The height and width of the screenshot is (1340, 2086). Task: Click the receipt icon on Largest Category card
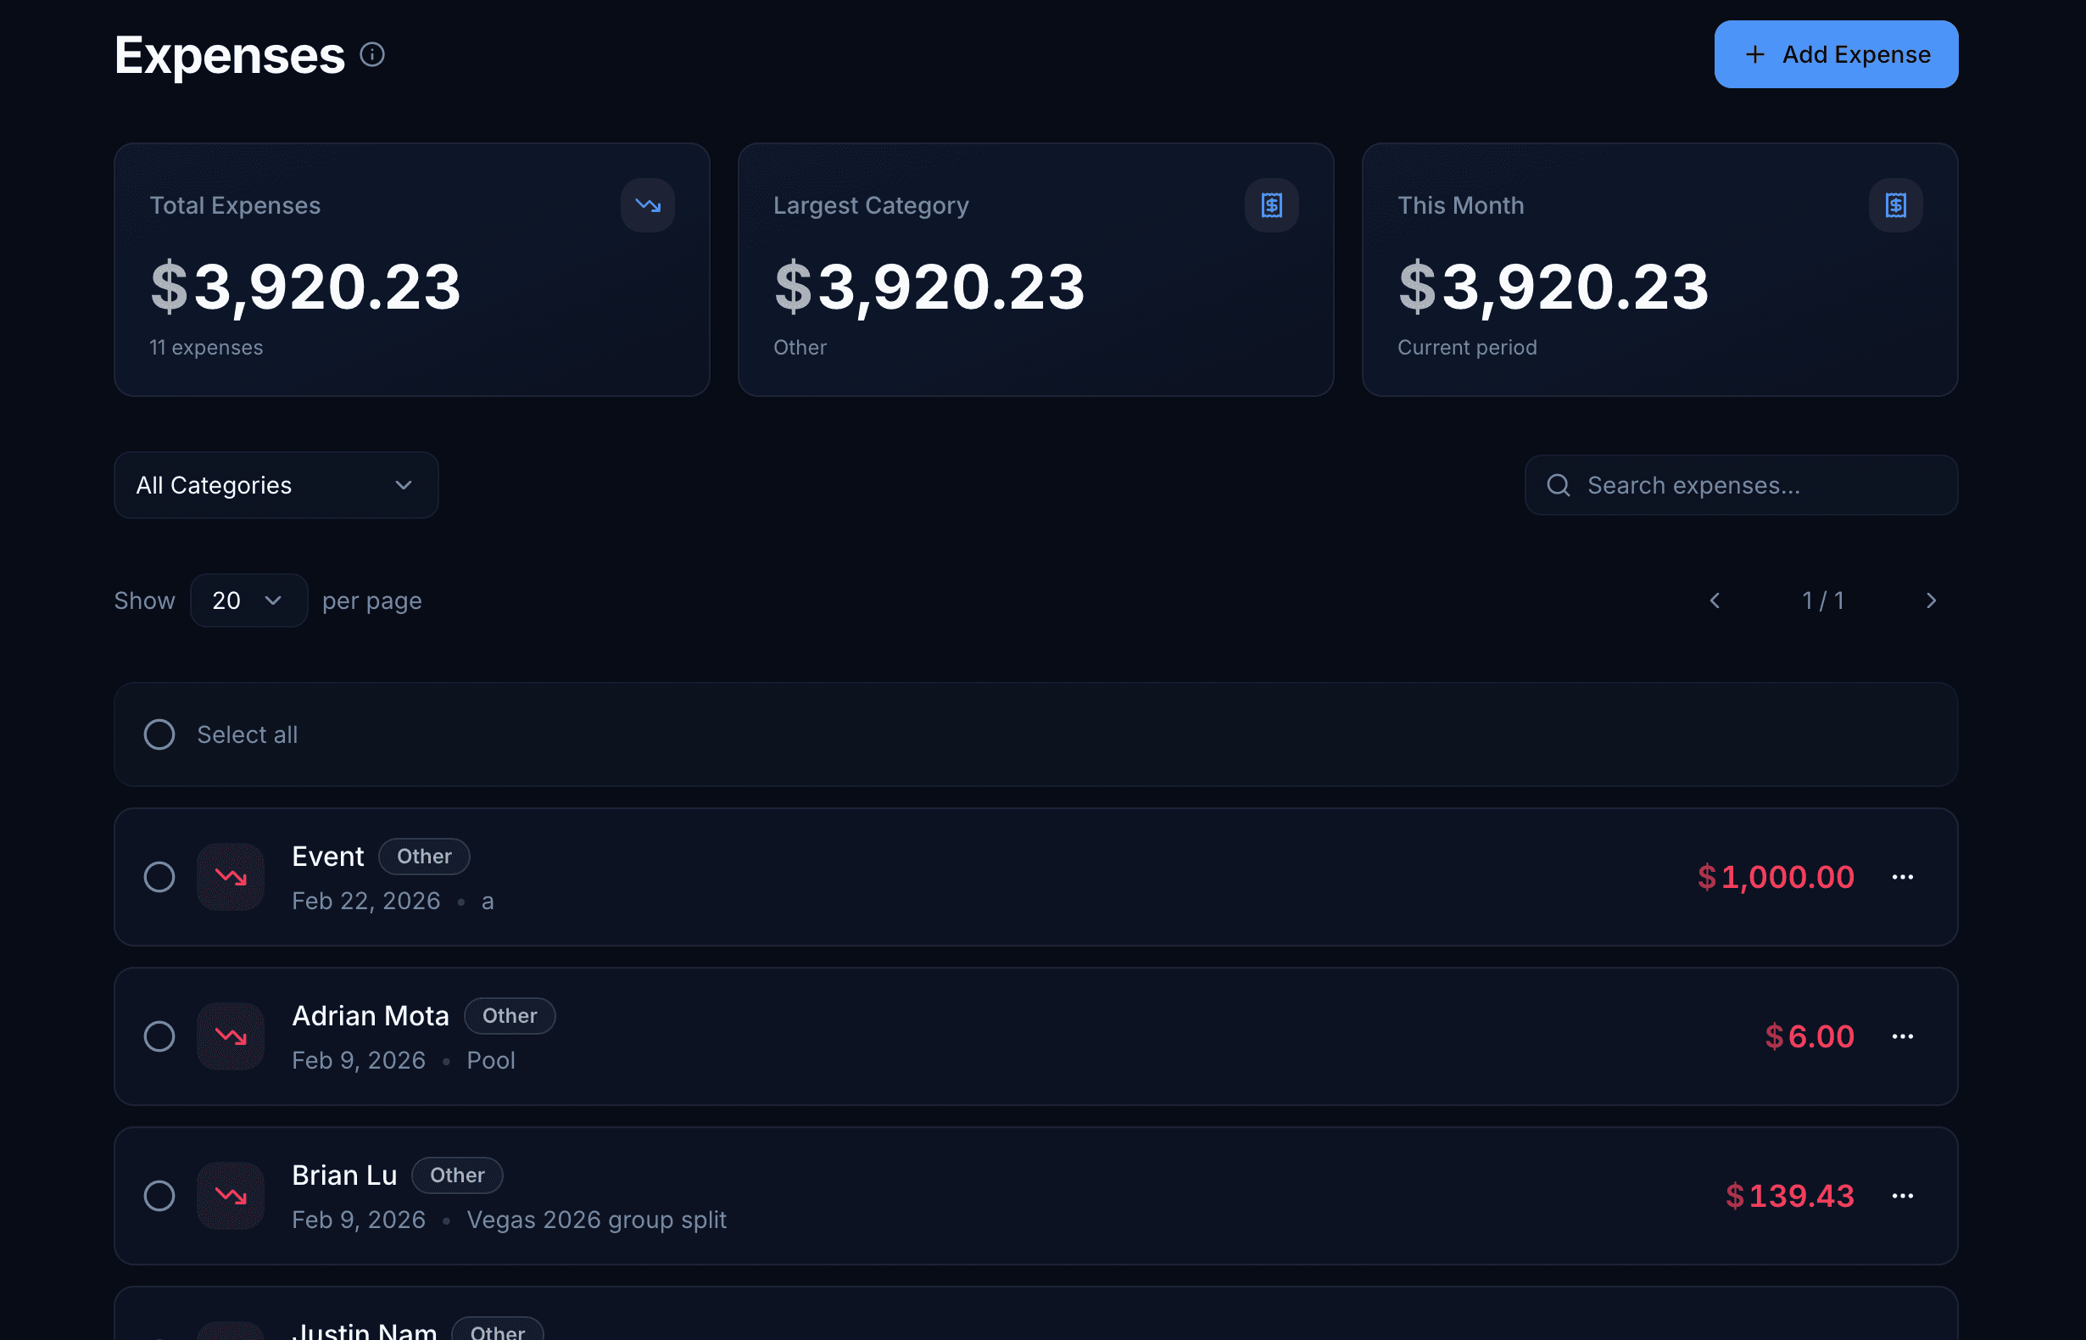(1271, 205)
